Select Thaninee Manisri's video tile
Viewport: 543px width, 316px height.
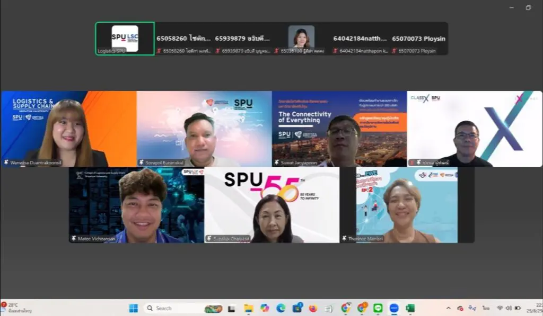407,205
